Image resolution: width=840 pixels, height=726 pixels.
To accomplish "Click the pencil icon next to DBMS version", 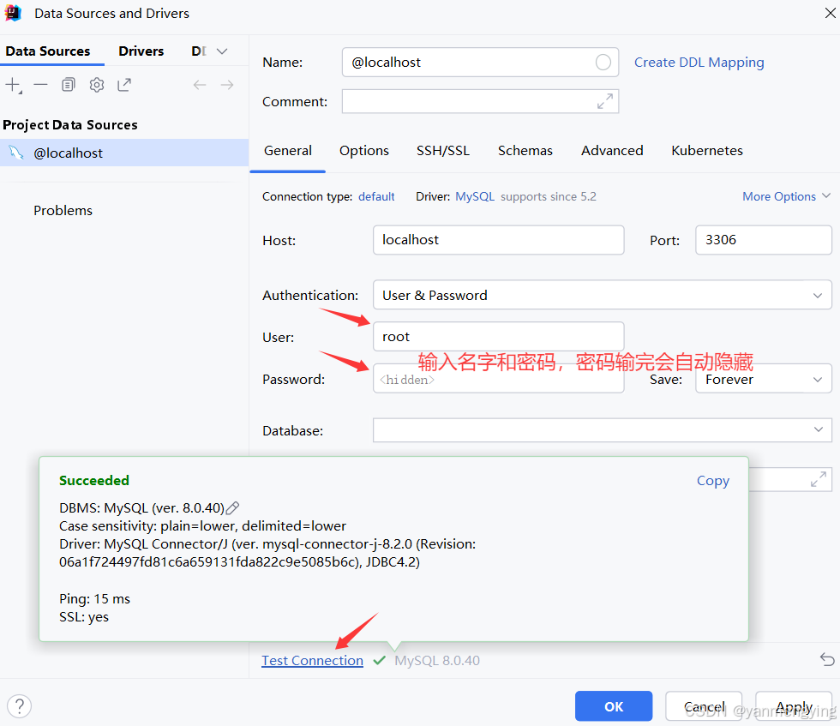I will 232,507.
